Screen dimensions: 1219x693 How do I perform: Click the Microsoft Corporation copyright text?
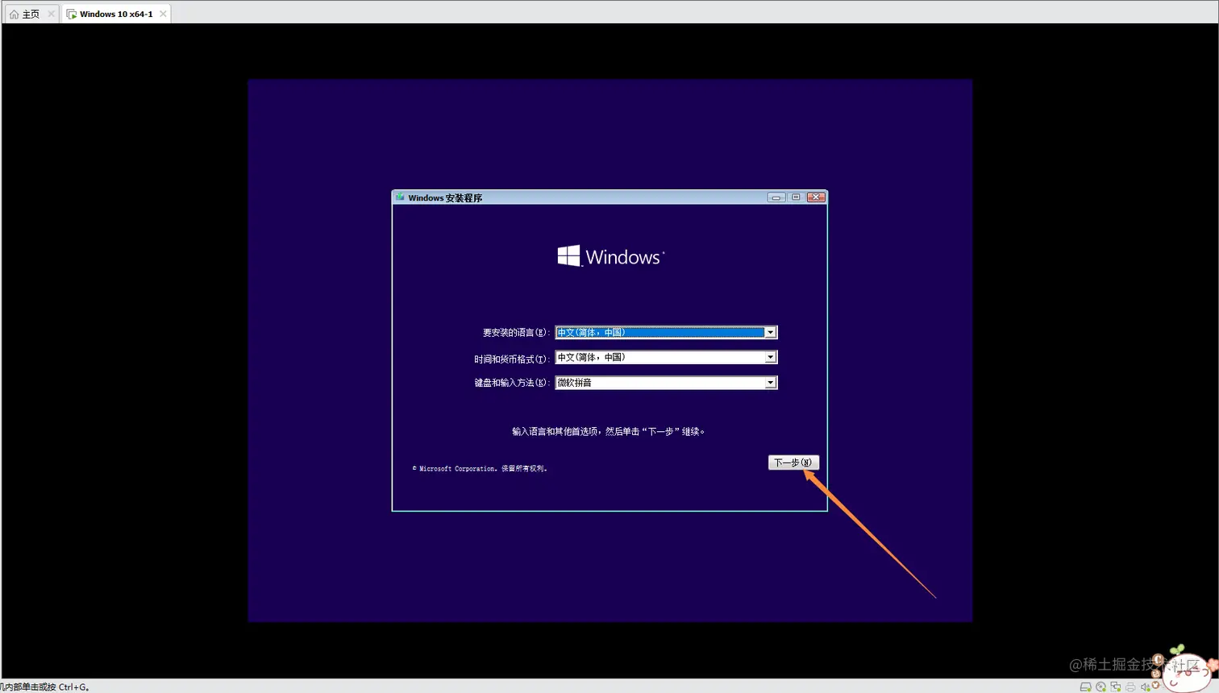[x=480, y=468]
